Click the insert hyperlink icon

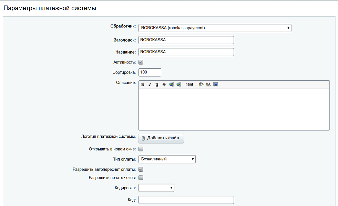point(172,84)
